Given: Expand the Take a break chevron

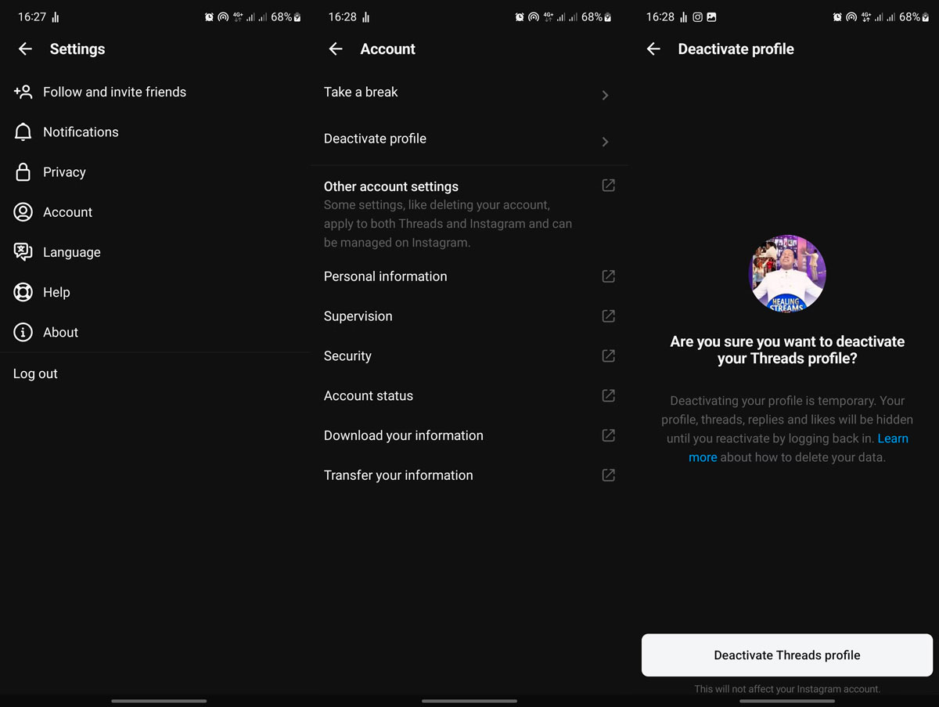Looking at the screenshot, I should click(x=605, y=96).
